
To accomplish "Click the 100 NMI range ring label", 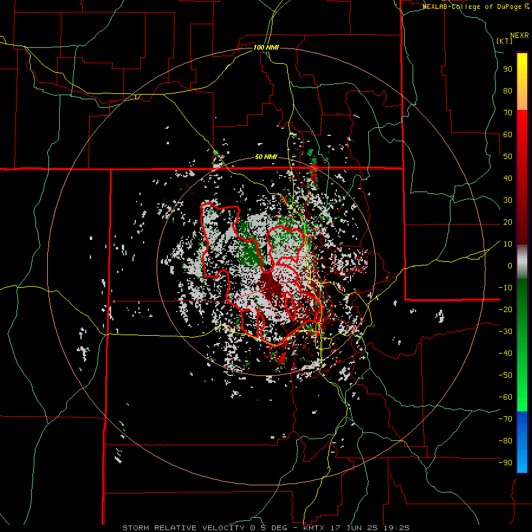I will tap(266, 47).
